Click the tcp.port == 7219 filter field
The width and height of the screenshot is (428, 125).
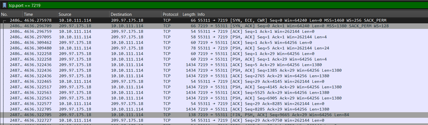pos(194,5)
